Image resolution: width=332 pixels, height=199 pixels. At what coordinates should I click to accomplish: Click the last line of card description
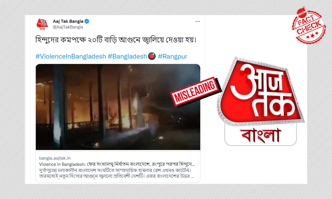click(117, 176)
